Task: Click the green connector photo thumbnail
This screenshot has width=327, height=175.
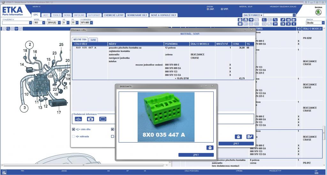Action: [166, 117]
